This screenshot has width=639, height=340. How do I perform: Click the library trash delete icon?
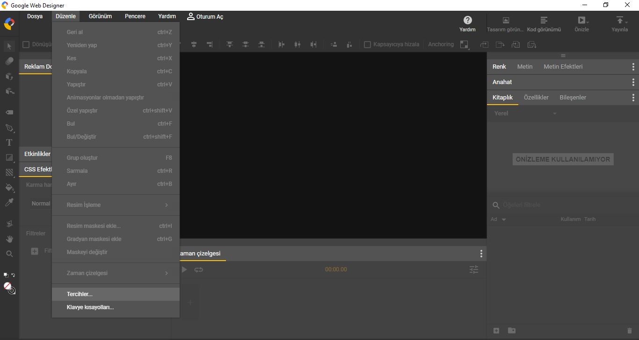(x=629, y=331)
